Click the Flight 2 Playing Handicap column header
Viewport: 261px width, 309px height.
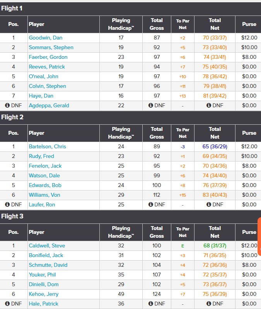[x=121, y=133]
